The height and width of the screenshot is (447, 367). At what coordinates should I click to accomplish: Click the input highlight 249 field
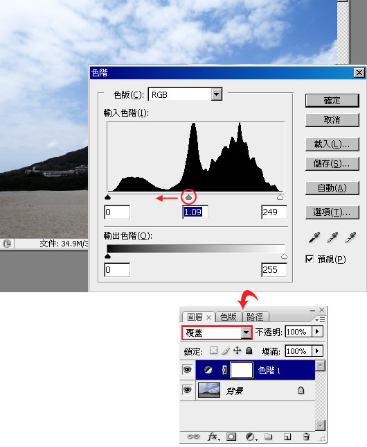[274, 212]
